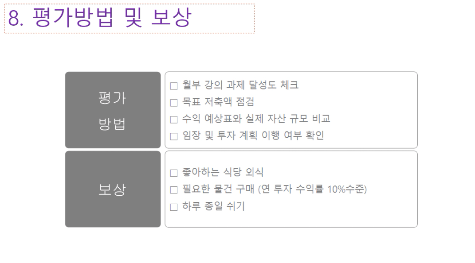Place cursor in 수익 예상표와 실제 자산 규모 비교

[256, 119]
